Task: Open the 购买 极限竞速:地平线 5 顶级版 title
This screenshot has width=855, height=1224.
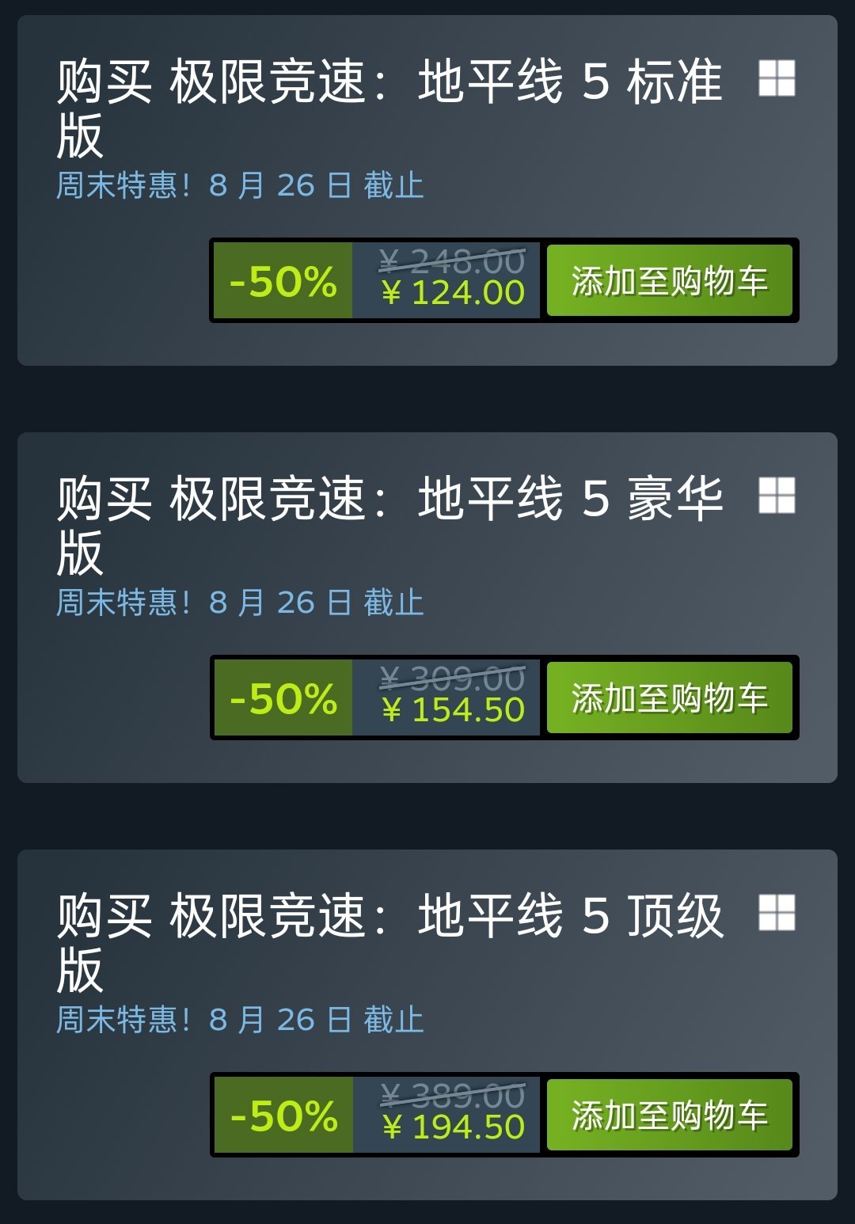Action: pyautogui.click(x=389, y=942)
